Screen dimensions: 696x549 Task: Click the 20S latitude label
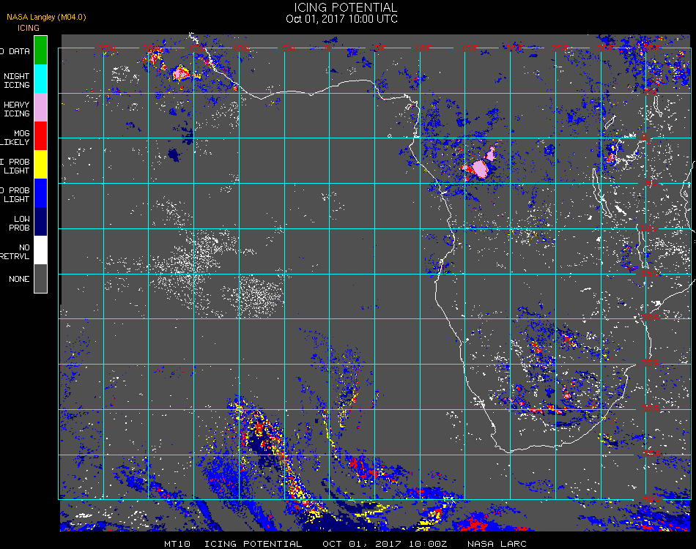click(651, 318)
